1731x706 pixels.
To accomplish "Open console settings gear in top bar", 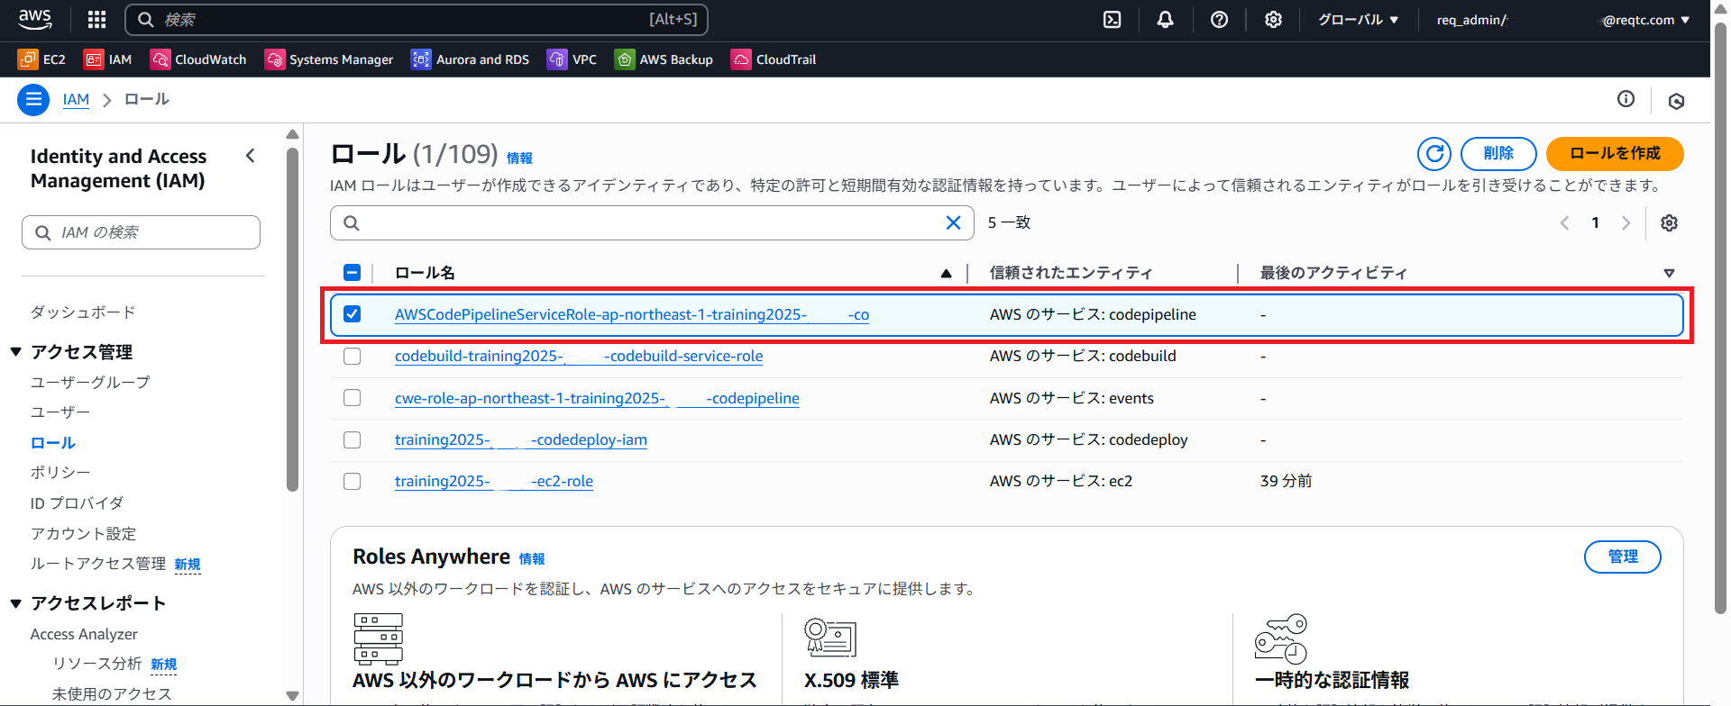I will pos(1273,20).
